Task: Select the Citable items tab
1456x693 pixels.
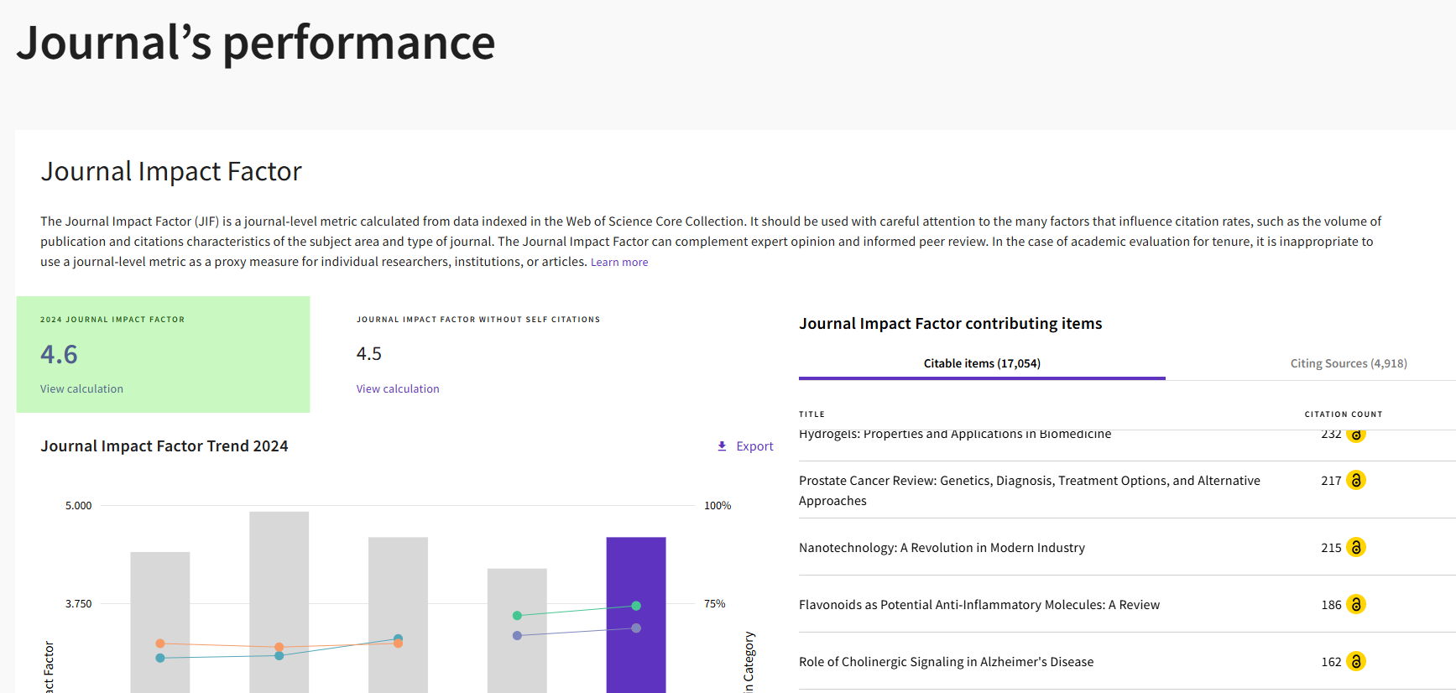Action: click(981, 363)
